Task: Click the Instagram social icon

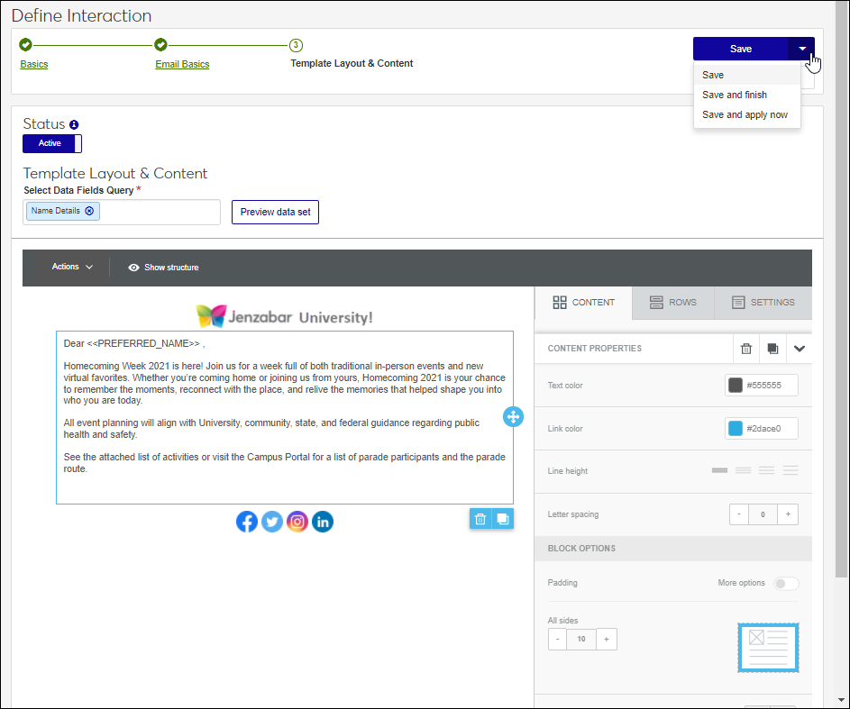Action: tap(297, 522)
